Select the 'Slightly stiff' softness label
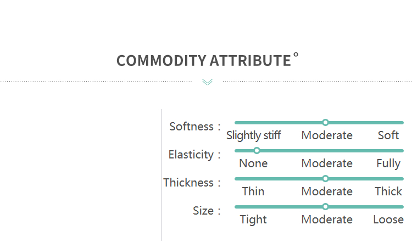Image resolution: width=412 pixels, height=241 pixels. coord(253,135)
